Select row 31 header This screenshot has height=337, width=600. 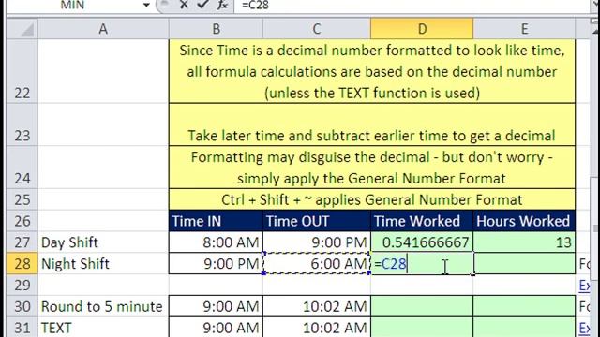point(22,327)
